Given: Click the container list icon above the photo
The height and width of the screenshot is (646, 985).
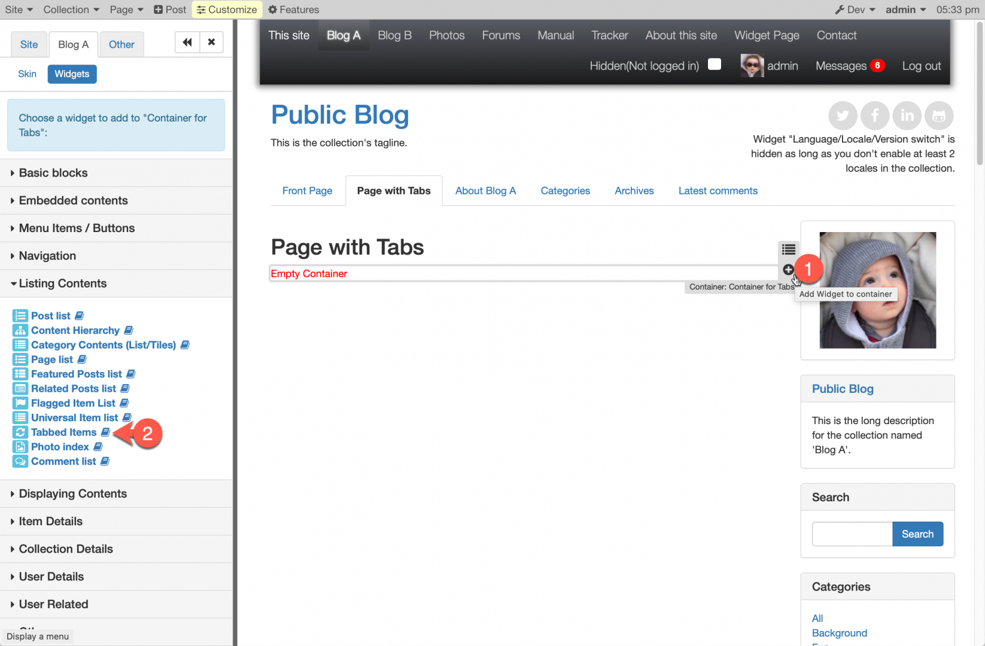Looking at the screenshot, I should (788, 249).
